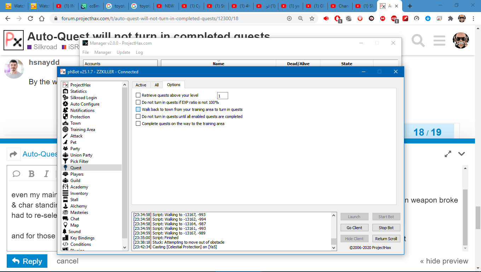Switch to the Active quests tab

141,85
